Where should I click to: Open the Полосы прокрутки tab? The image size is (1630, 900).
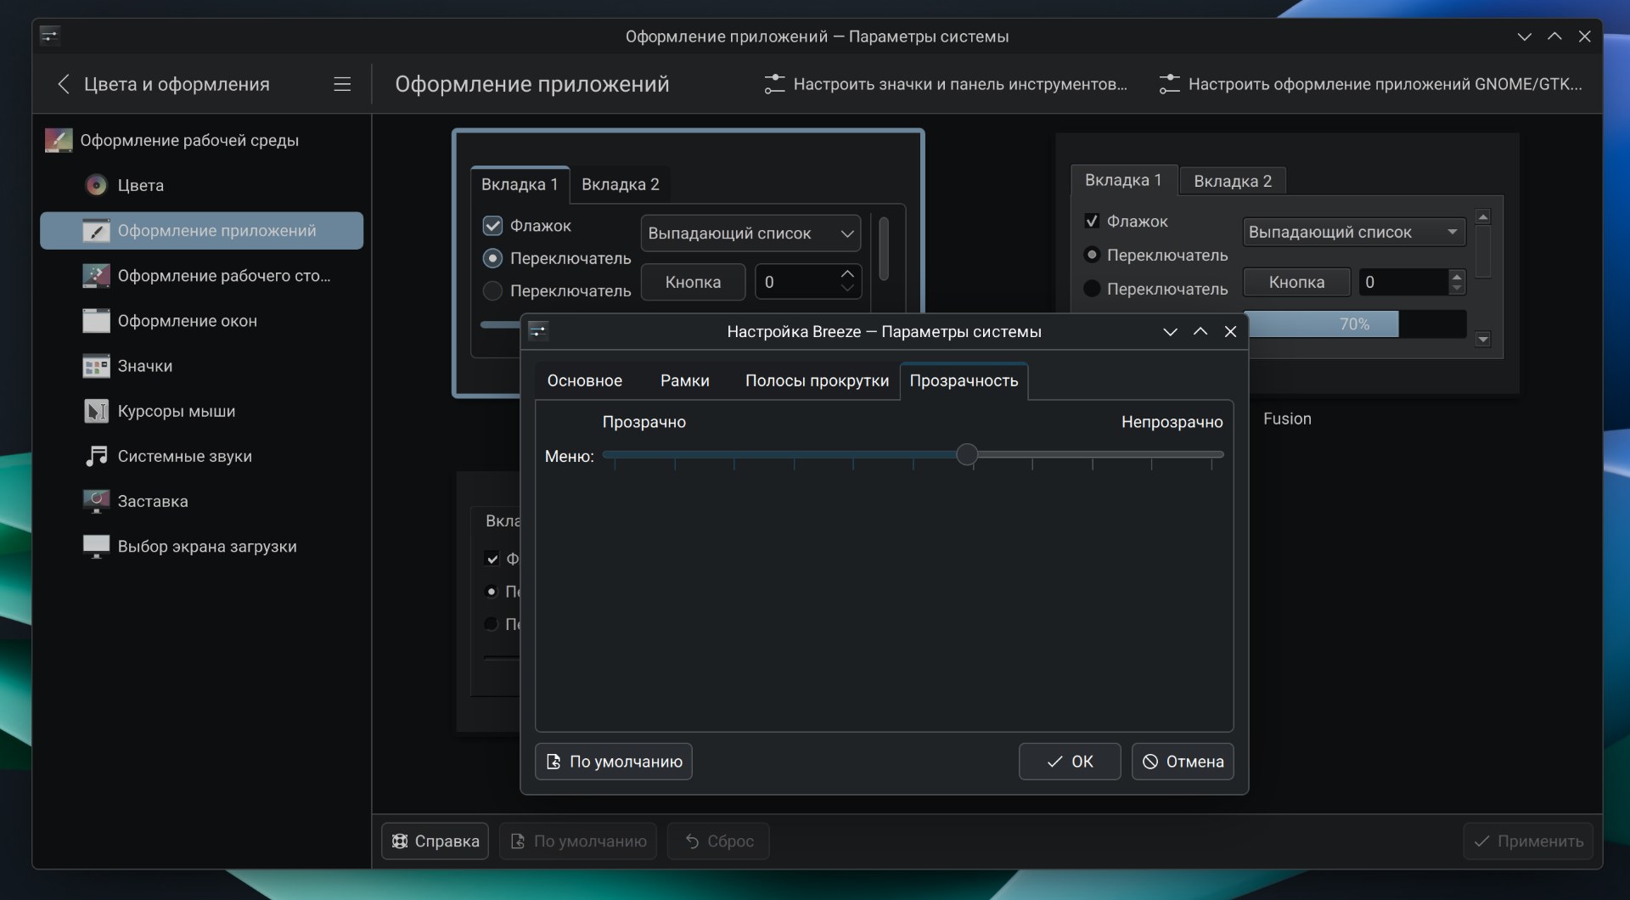[x=817, y=381]
